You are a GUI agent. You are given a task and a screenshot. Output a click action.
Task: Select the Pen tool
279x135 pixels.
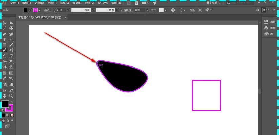coord(5,34)
